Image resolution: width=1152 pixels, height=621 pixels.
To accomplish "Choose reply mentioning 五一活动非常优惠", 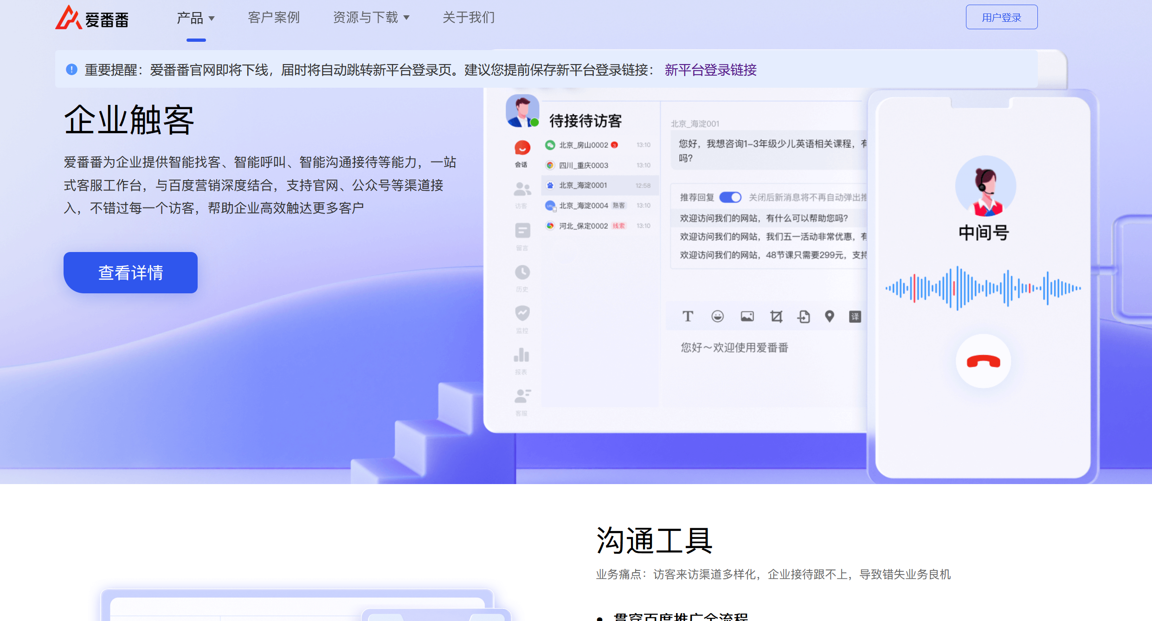I will tap(773, 237).
